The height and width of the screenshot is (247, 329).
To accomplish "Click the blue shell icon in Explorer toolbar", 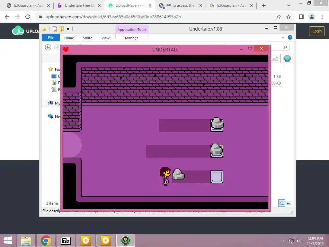I will (x=287, y=58).
